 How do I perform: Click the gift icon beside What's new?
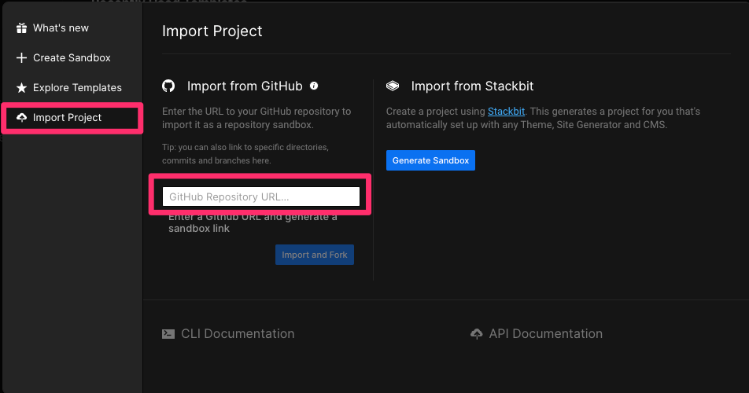[x=21, y=28]
